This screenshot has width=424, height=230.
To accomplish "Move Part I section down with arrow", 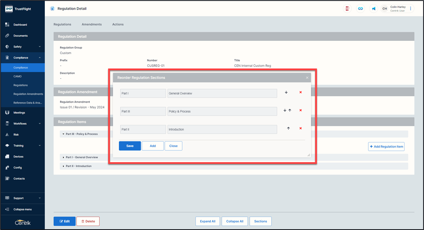I will (x=286, y=93).
